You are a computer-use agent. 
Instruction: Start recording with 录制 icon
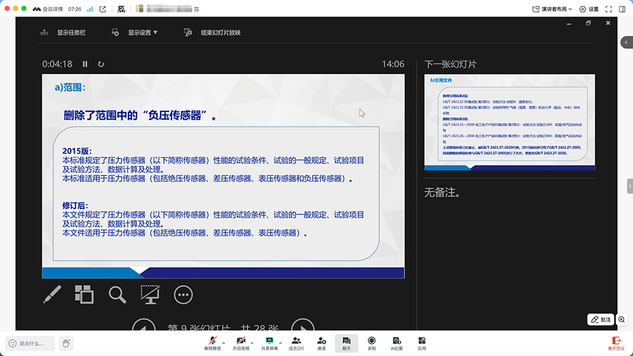372,343
